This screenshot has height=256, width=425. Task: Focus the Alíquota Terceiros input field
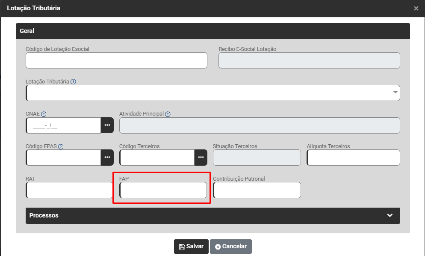pos(354,158)
